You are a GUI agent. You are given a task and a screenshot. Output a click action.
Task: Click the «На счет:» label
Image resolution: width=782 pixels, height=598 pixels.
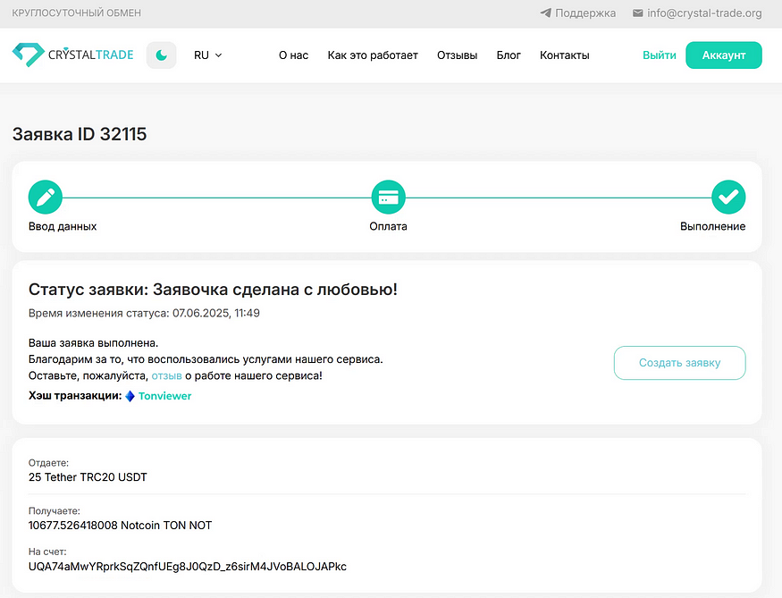tap(47, 552)
